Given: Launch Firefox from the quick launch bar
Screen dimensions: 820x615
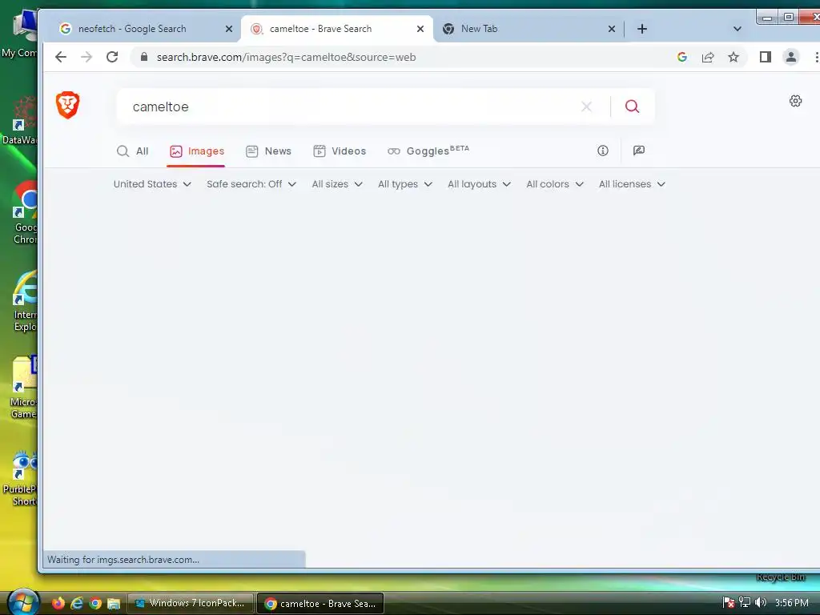Looking at the screenshot, I should (x=58, y=603).
